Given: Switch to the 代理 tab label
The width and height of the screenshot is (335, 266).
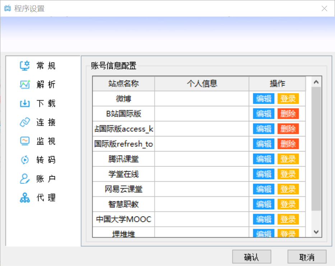Looking at the screenshot, I should coord(46,197).
